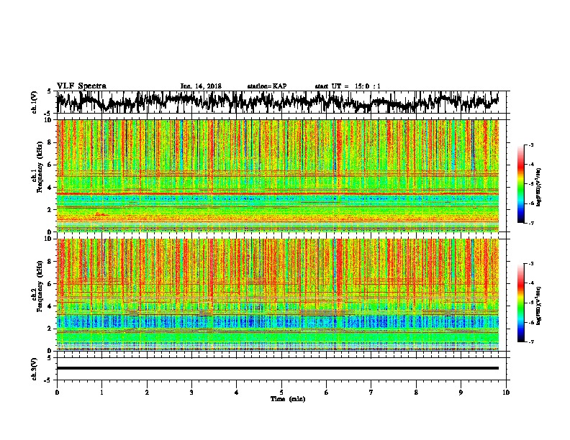Click ch.2 colorbar log(PSD) label
This screenshot has width=570, height=440.
pos(539,306)
